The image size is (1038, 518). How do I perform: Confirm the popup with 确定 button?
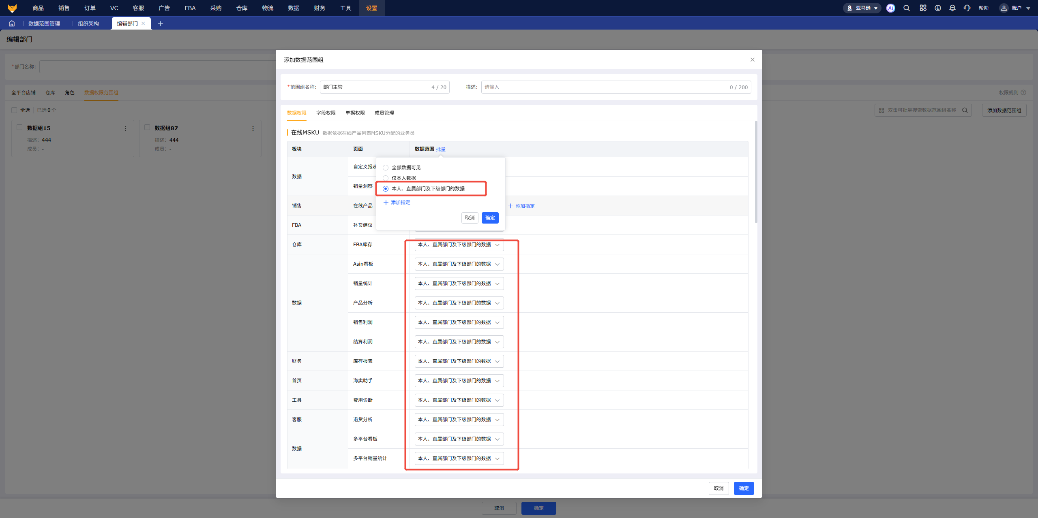(490, 218)
